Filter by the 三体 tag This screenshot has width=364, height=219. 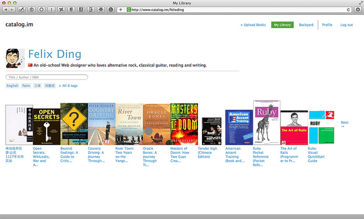tap(37, 86)
